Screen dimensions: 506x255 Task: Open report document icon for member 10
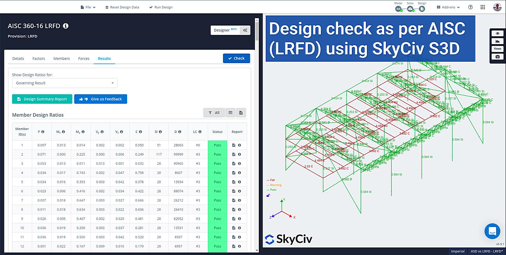(234, 228)
